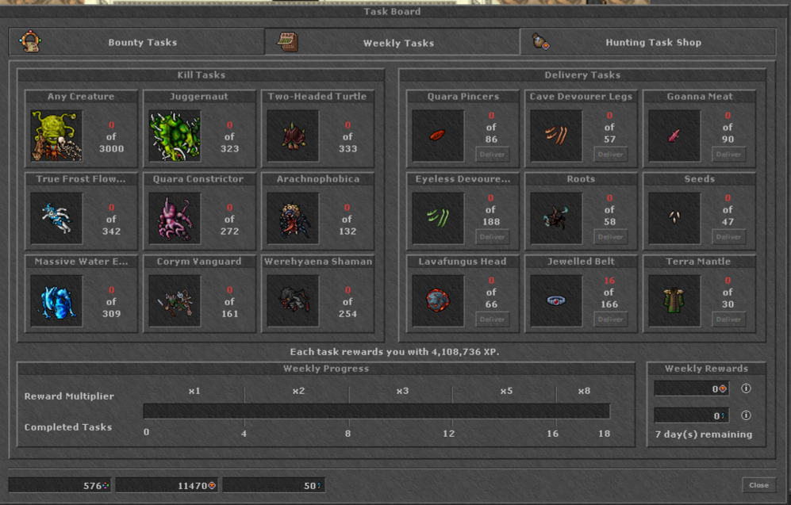Click the 'Each task rewards you' XP text
791x505 pixels.
pyautogui.click(x=394, y=352)
